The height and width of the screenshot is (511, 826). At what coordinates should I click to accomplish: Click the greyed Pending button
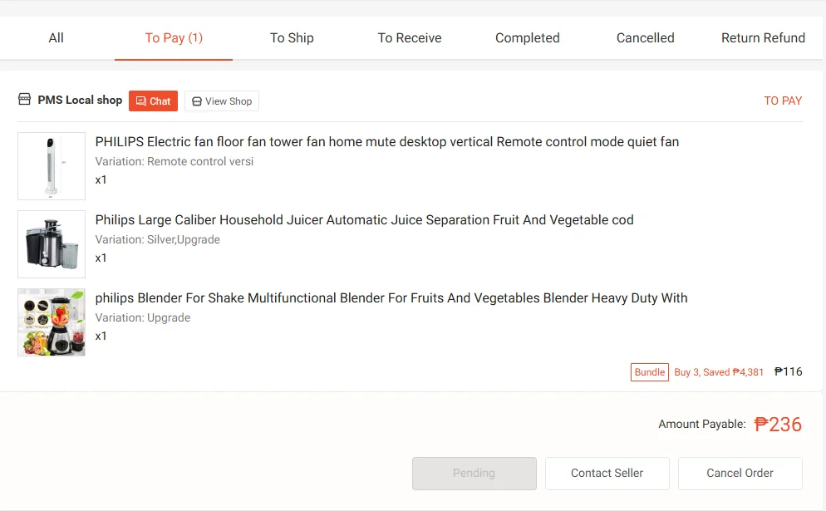click(474, 473)
